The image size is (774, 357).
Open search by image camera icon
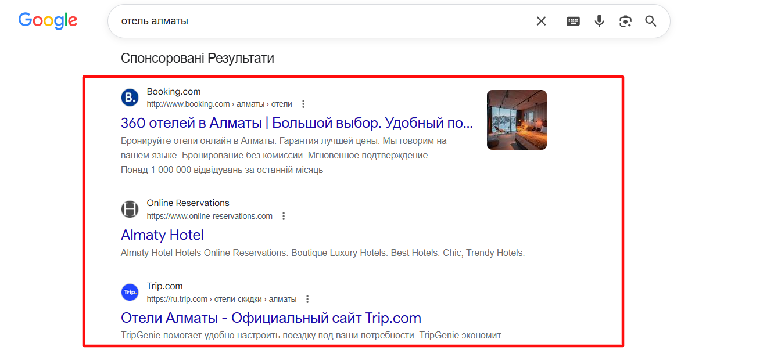(625, 21)
